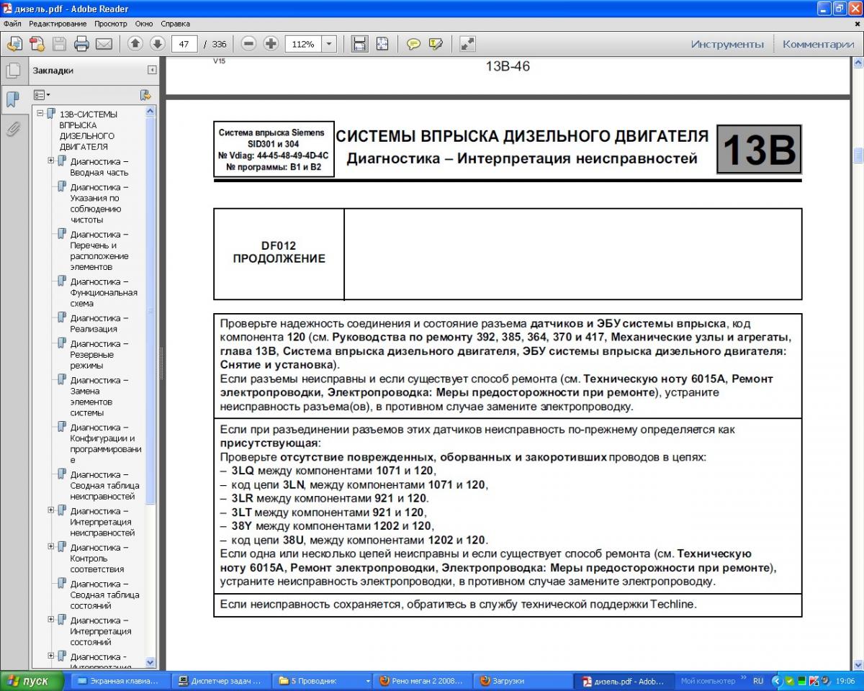This screenshot has height=691, width=864.
Task: Click the create PDF online toolbar icon
Action: [14, 44]
